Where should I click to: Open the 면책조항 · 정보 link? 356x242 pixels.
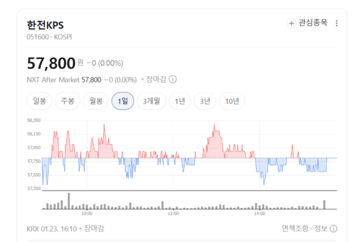point(304,228)
